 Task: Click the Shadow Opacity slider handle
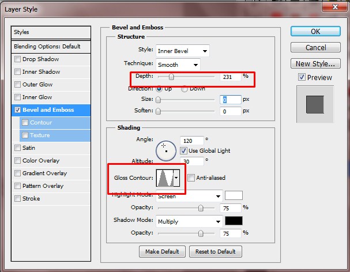(201, 233)
